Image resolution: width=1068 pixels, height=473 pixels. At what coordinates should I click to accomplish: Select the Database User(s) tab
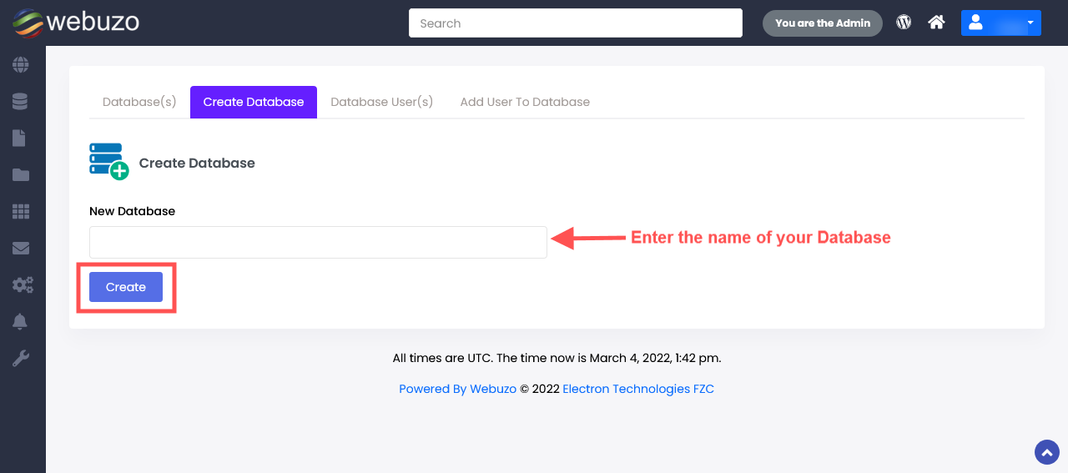pyautogui.click(x=381, y=102)
